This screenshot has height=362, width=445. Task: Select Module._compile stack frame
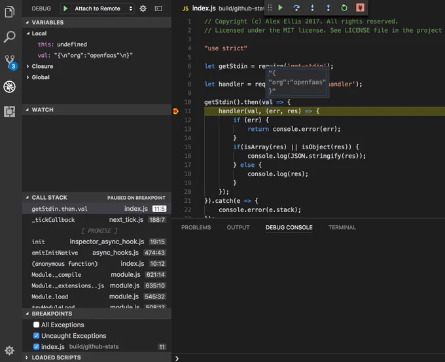(x=97, y=274)
